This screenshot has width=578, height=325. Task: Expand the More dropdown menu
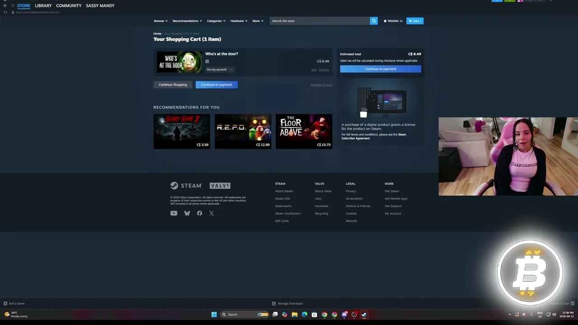coord(258,21)
